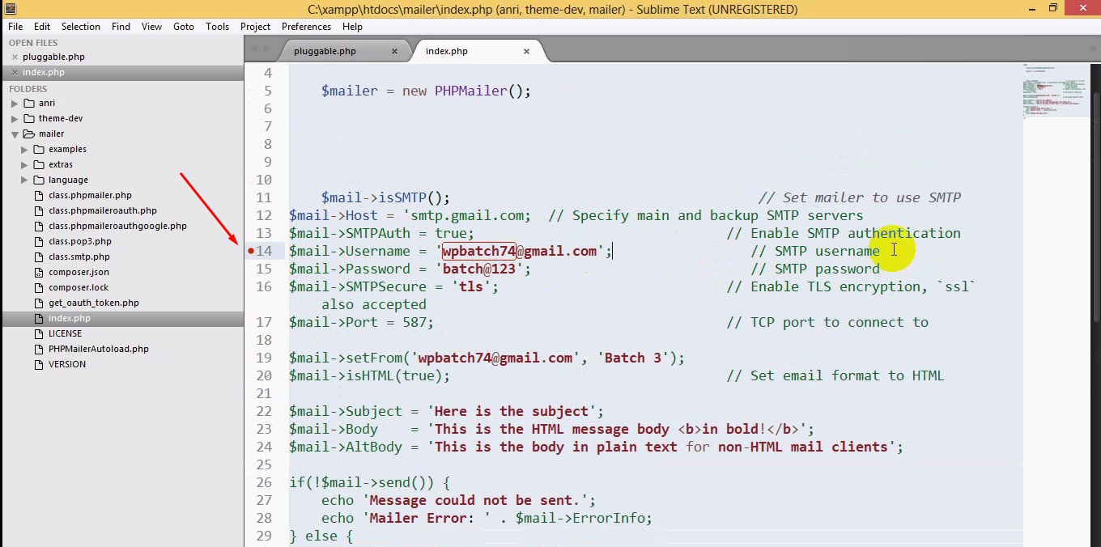Screen dimensions: 1101x547
Task: Click the class.smtp.php file icon
Action: [39, 257]
